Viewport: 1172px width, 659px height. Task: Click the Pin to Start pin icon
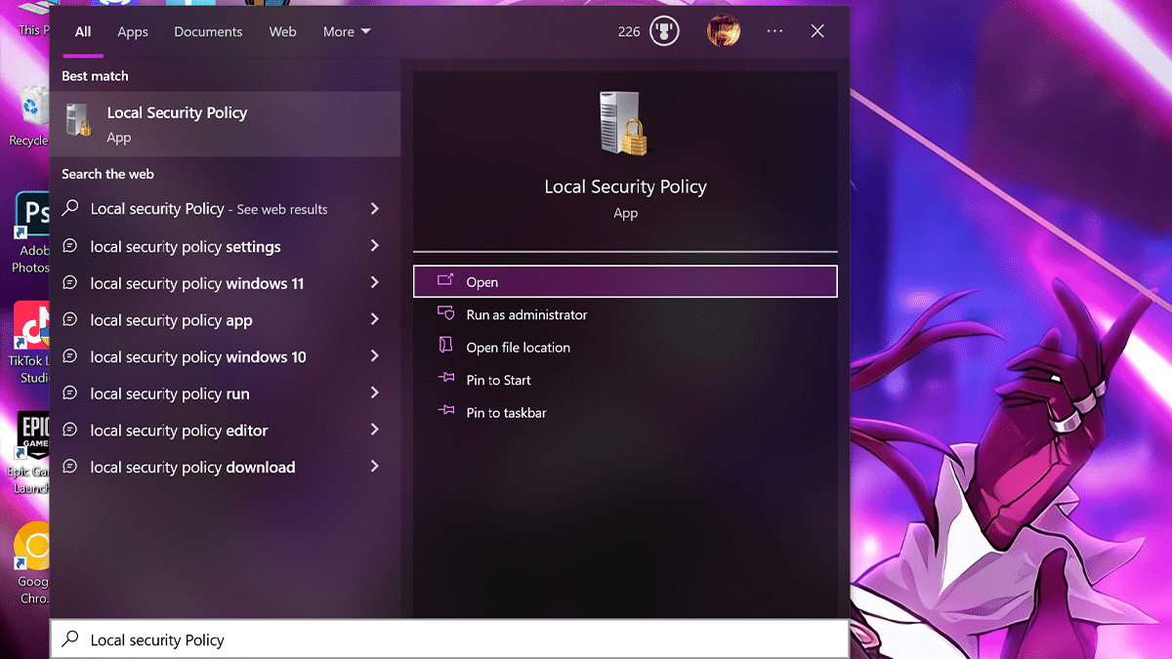(x=446, y=379)
